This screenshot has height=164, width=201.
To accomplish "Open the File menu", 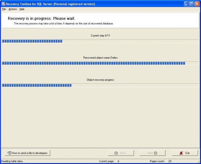I will [4, 9].
